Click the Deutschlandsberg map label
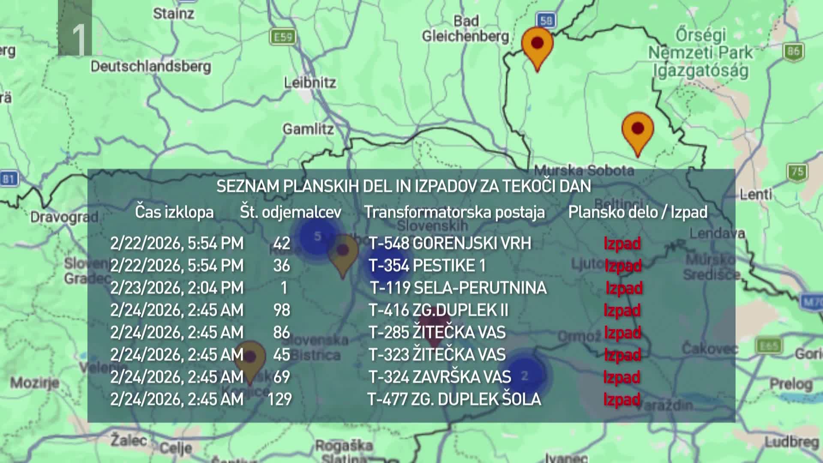Screen dimensions: 823x463 tap(151, 66)
